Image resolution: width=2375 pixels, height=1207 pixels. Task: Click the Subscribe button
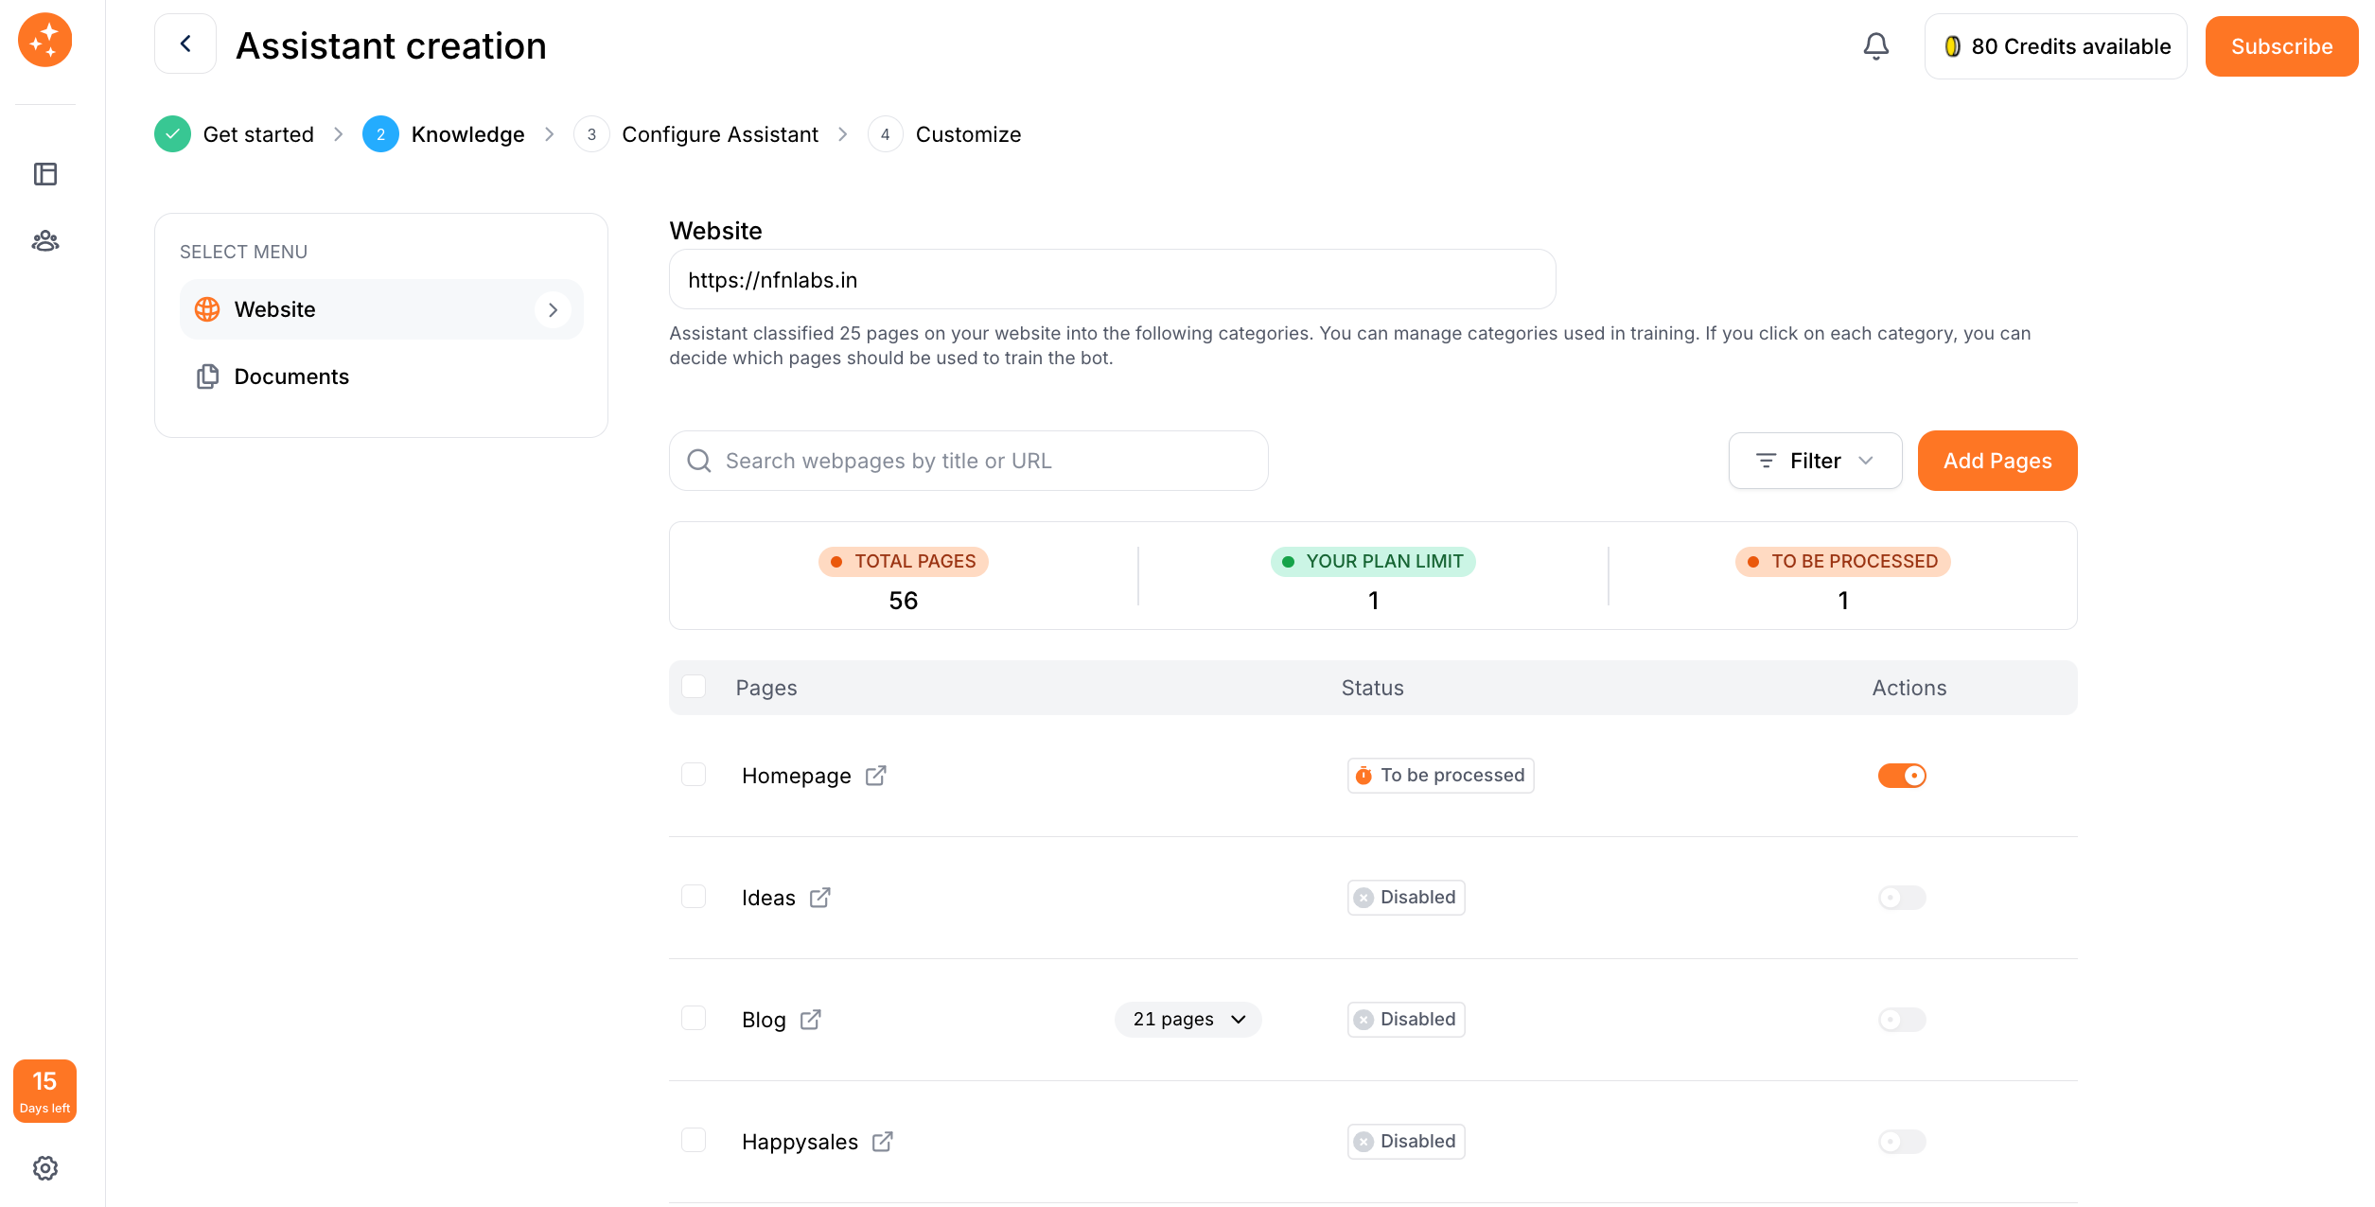click(x=2280, y=46)
